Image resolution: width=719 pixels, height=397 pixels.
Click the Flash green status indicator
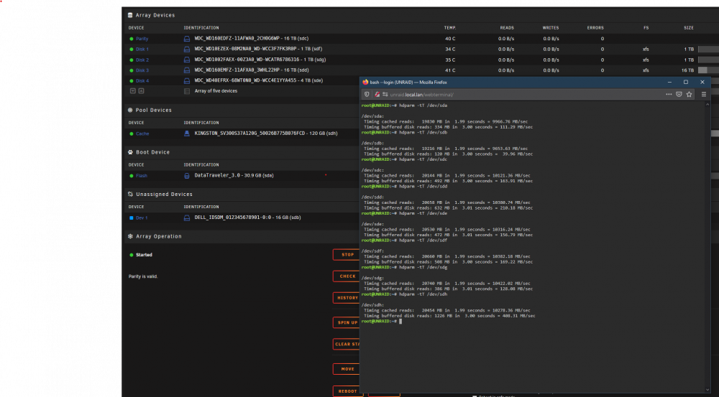pyautogui.click(x=132, y=176)
